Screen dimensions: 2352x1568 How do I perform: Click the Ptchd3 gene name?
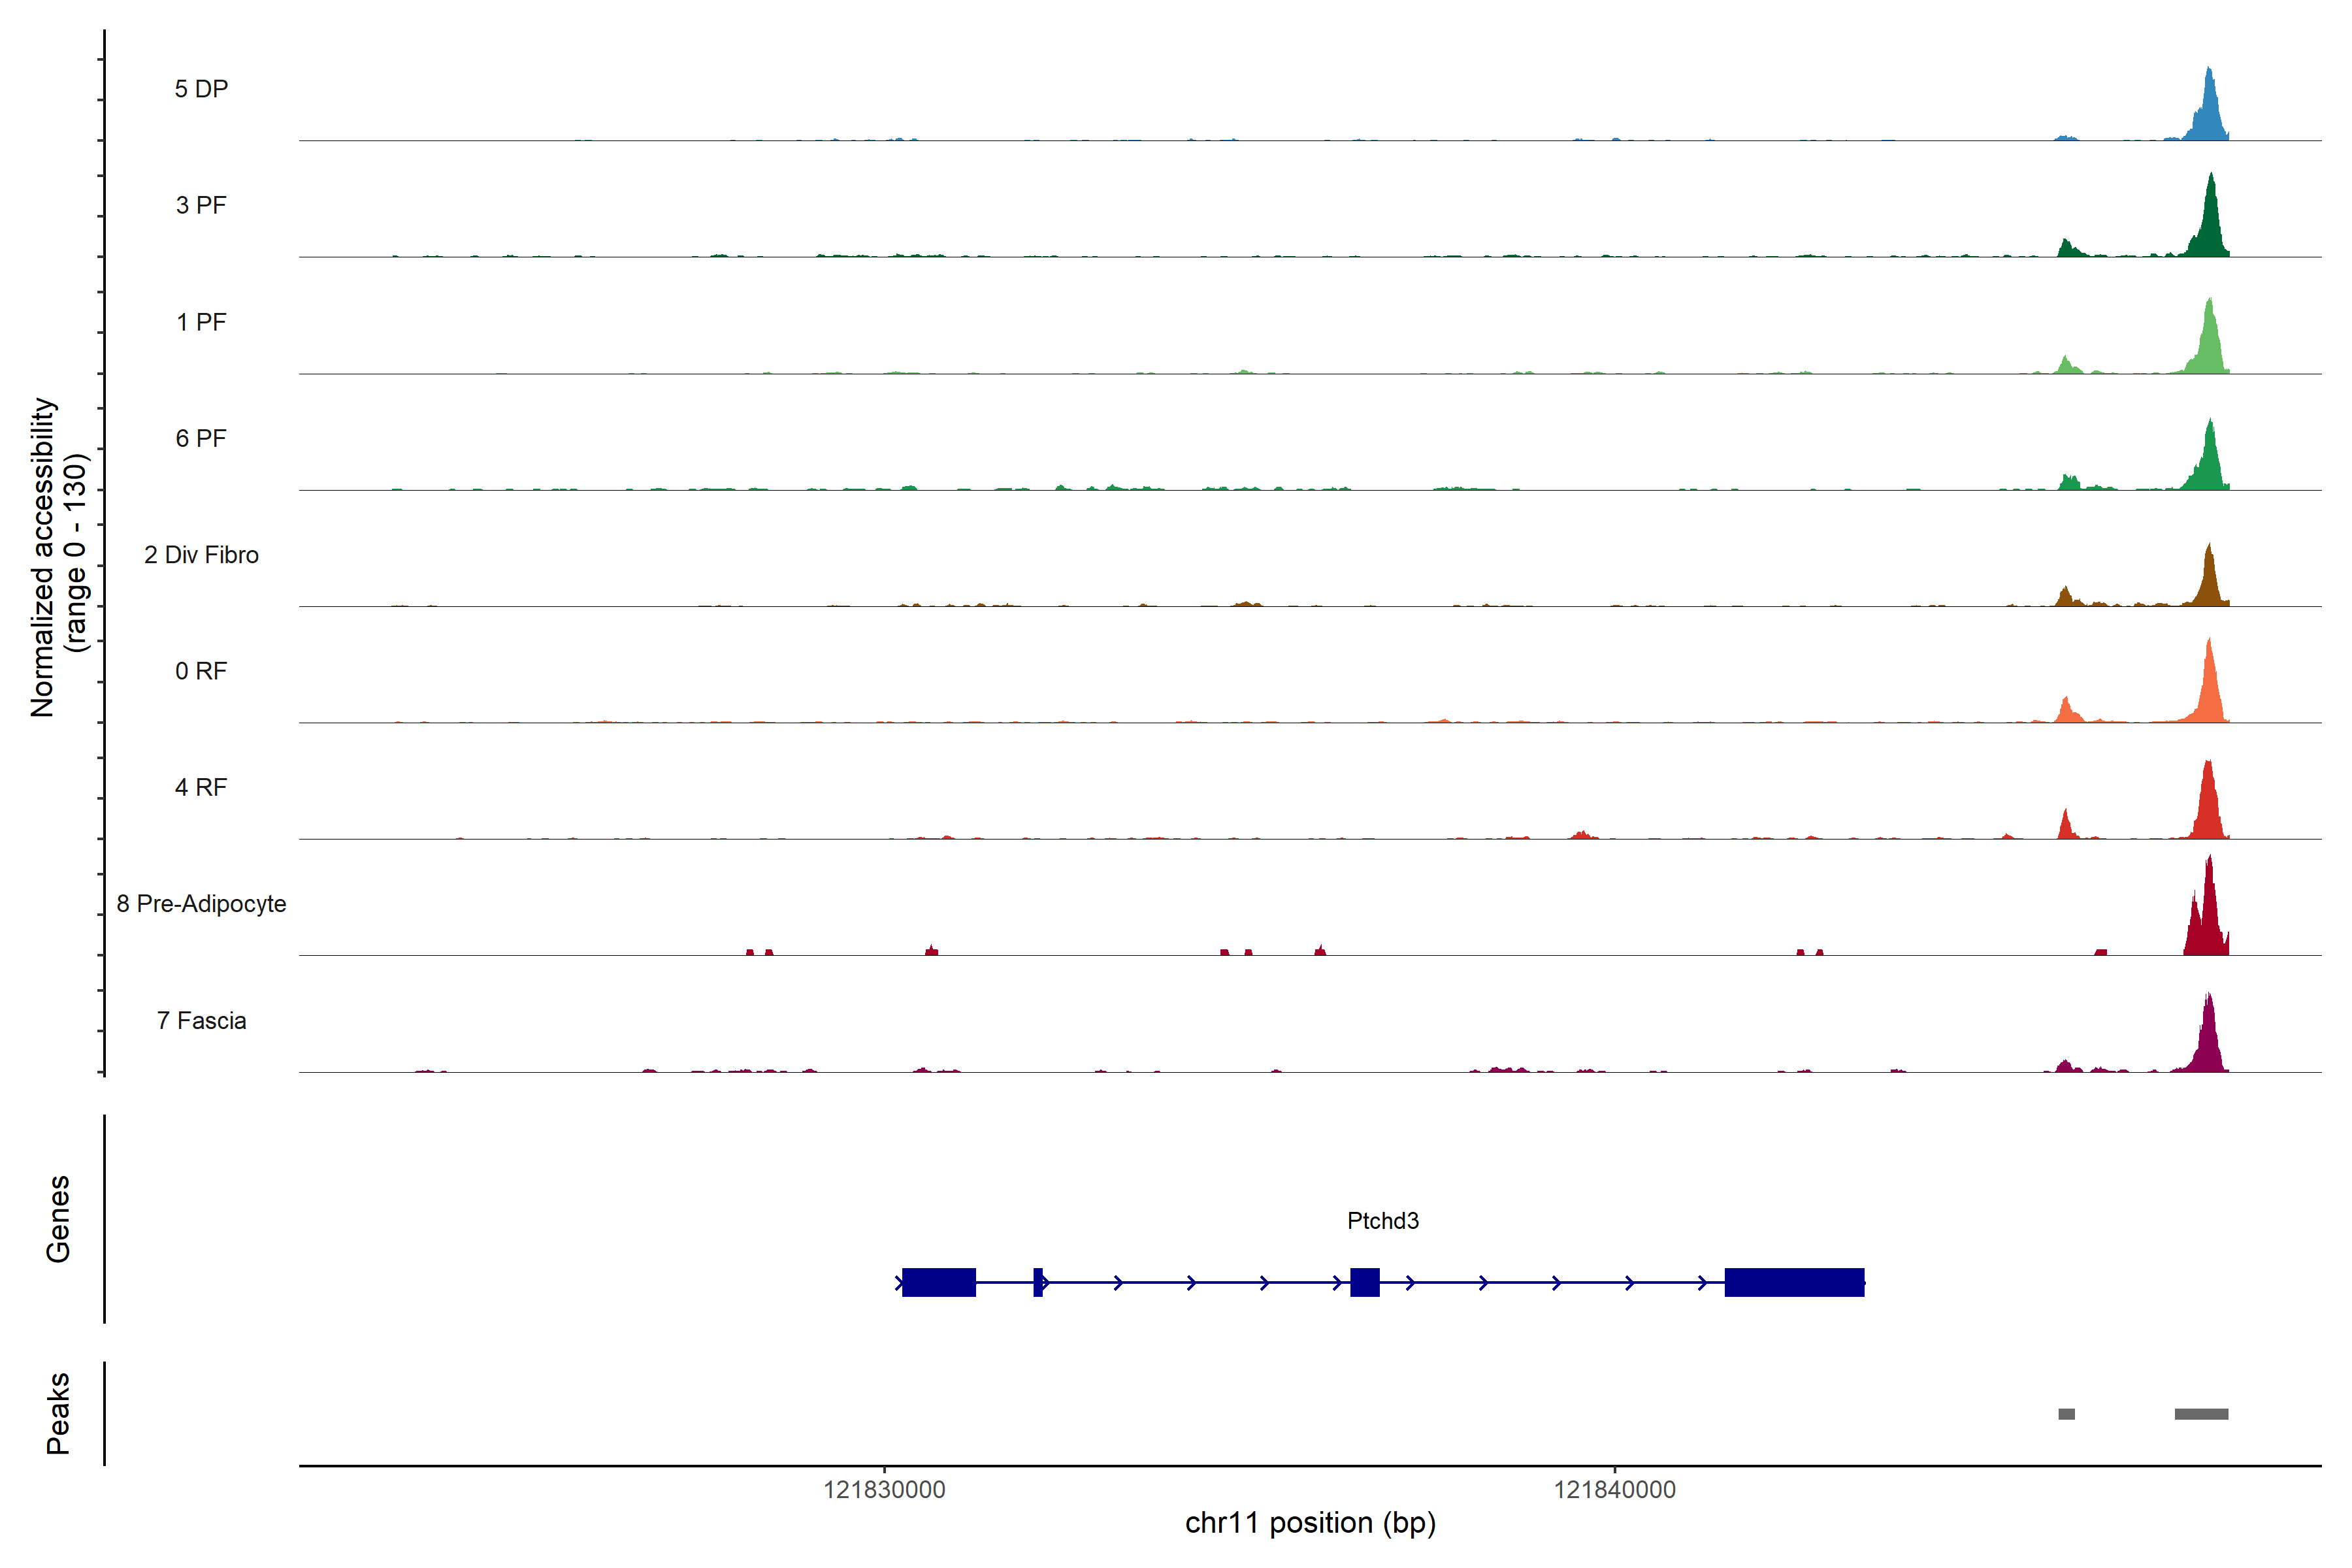click(1382, 1220)
